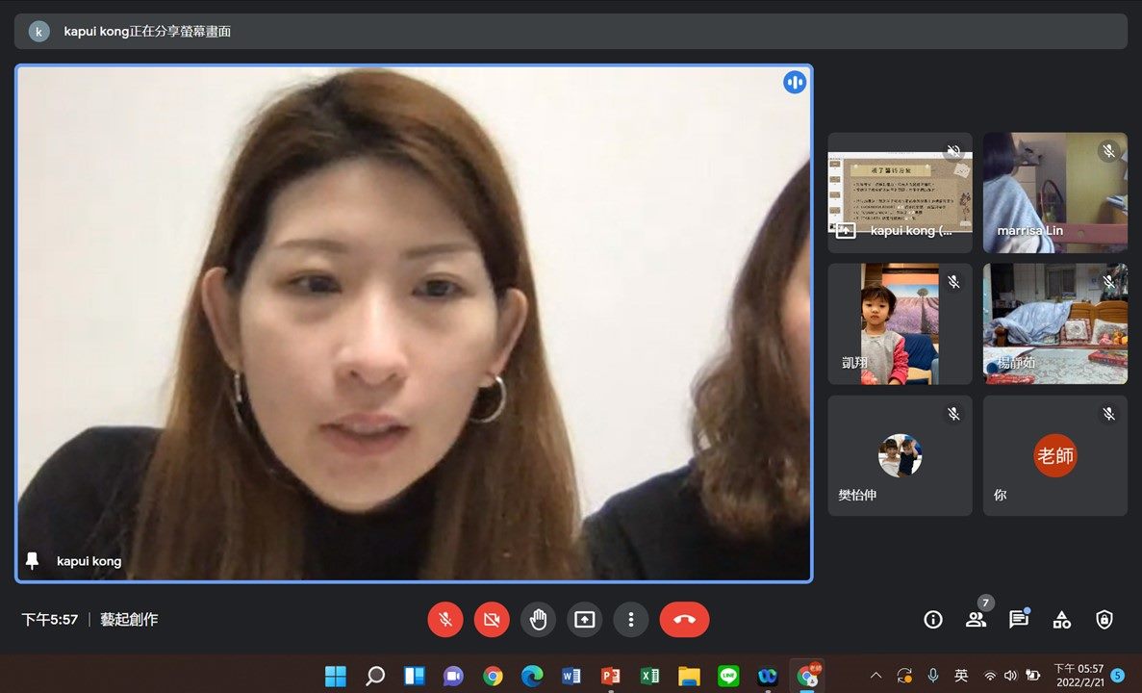Unpin kapui kong's main video
1142x693 pixels.
33,560
